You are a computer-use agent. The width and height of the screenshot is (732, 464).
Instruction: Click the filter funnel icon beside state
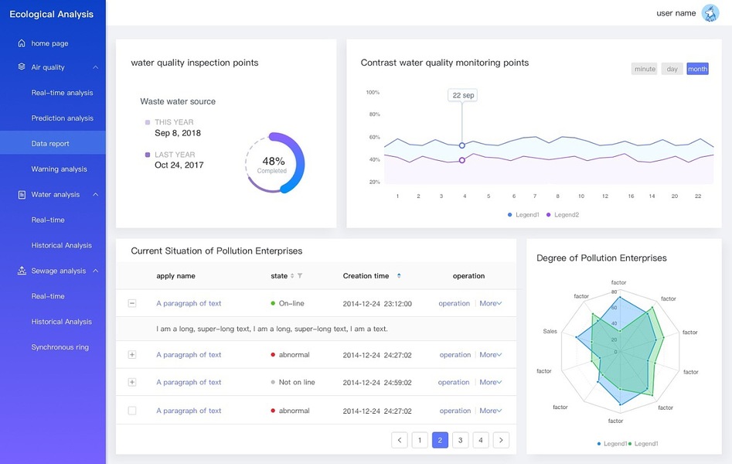click(x=300, y=276)
